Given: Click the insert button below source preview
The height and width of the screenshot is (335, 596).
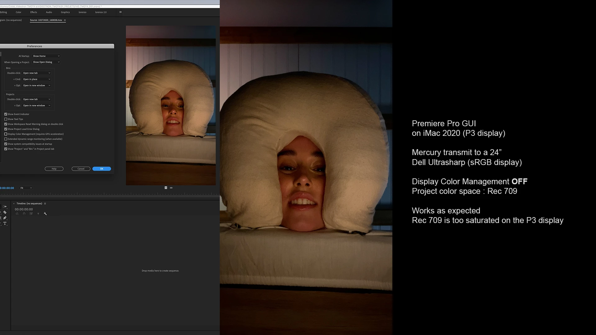Looking at the screenshot, I should (x=166, y=188).
